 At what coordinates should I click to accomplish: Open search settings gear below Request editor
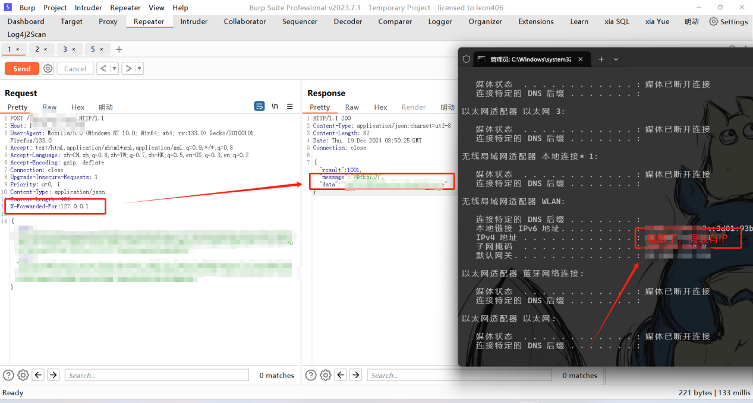tap(23, 375)
